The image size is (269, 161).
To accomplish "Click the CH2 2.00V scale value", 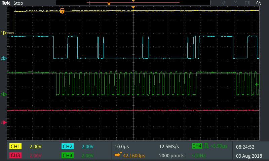I will (87, 147).
